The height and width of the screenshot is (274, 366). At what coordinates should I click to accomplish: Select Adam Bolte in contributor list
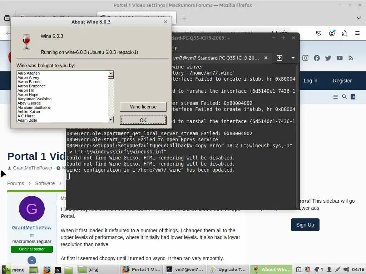pyautogui.click(x=27, y=120)
